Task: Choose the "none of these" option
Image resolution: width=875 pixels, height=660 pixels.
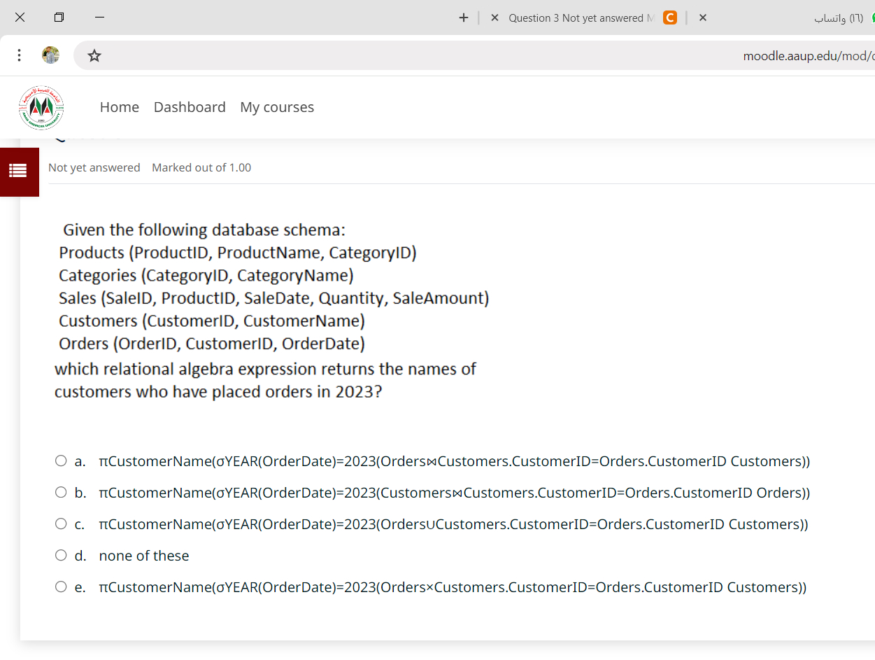Action: (x=61, y=555)
